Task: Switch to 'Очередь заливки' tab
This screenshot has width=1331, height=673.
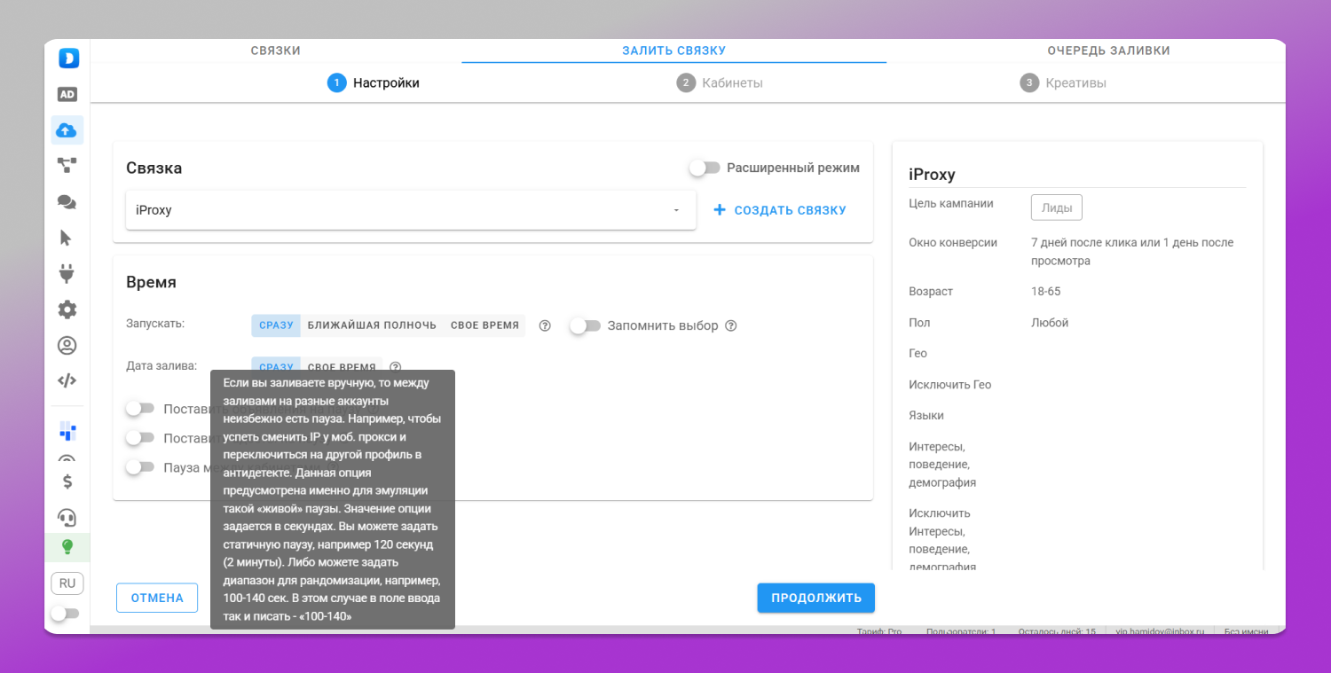Action: [x=1108, y=51]
